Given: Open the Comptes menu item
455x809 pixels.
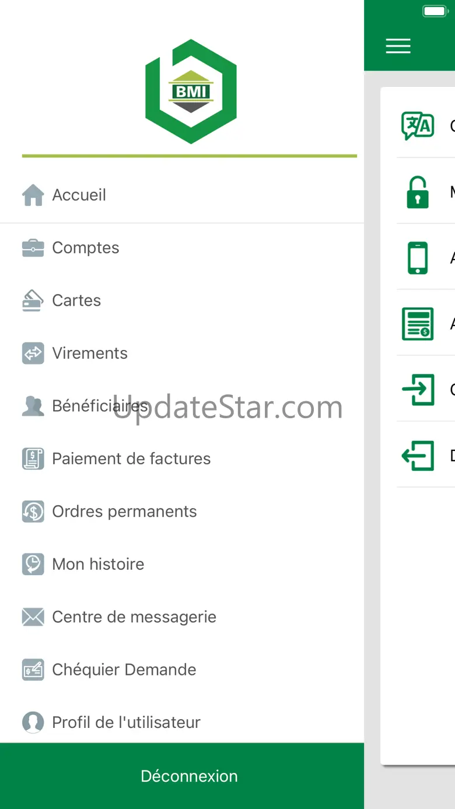Looking at the screenshot, I should tap(182, 248).
